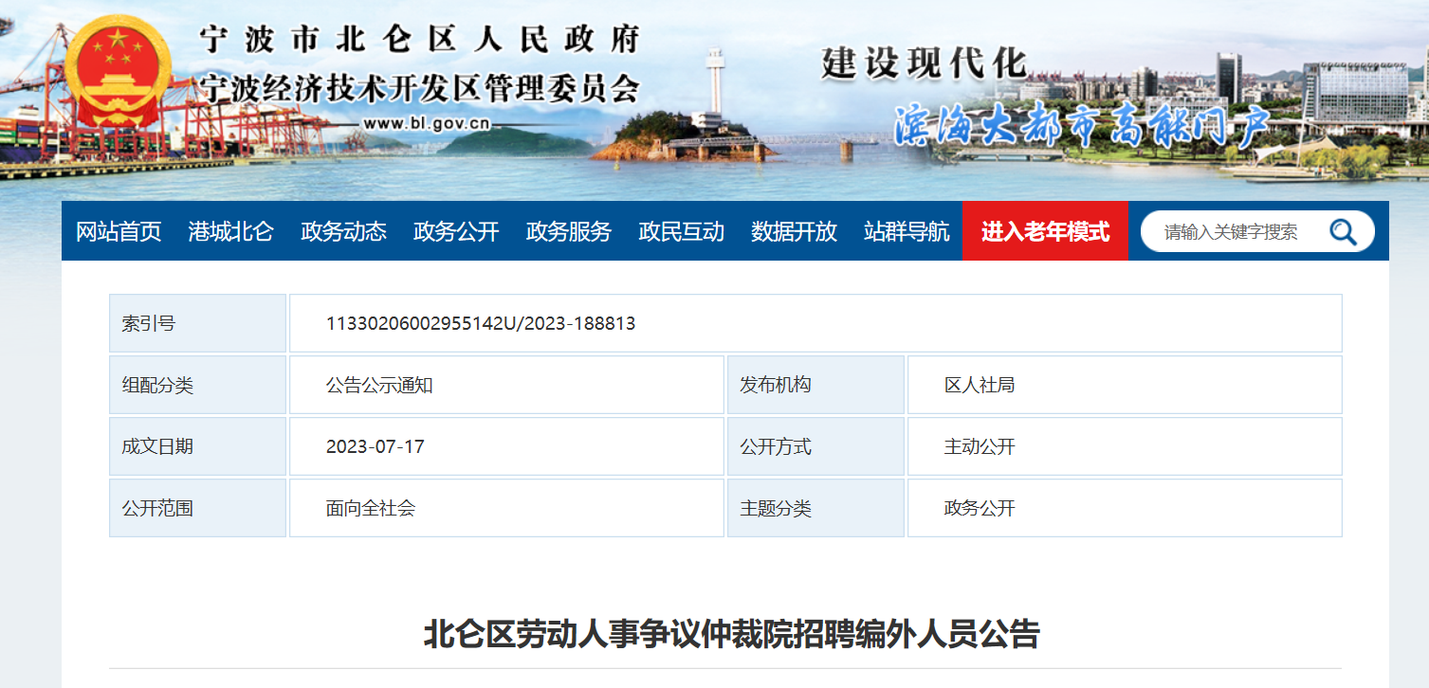Click the publishing agency value 区人社局
Screen dimensions: 1429x688
coord(980,385)
